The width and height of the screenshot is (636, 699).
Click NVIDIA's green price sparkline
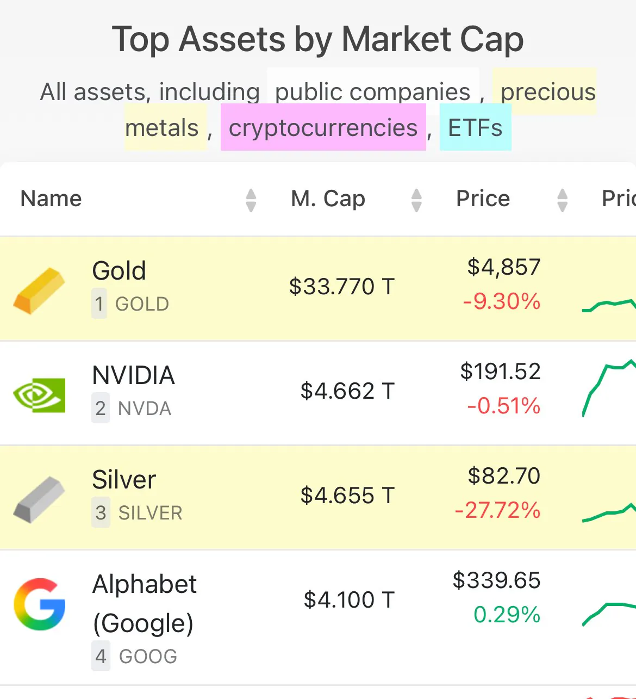pos(609,386)
